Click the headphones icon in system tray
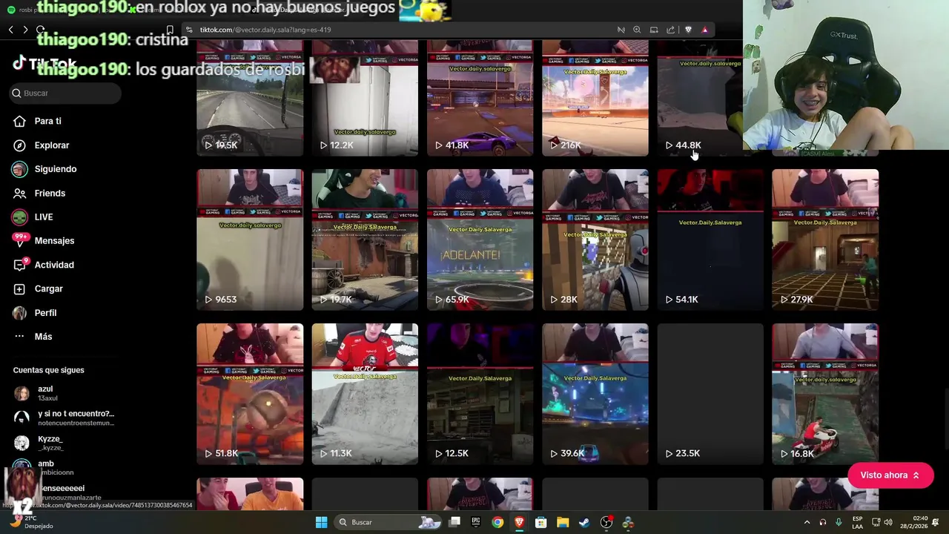Screen dimensions: 949x534 (823, 522)
